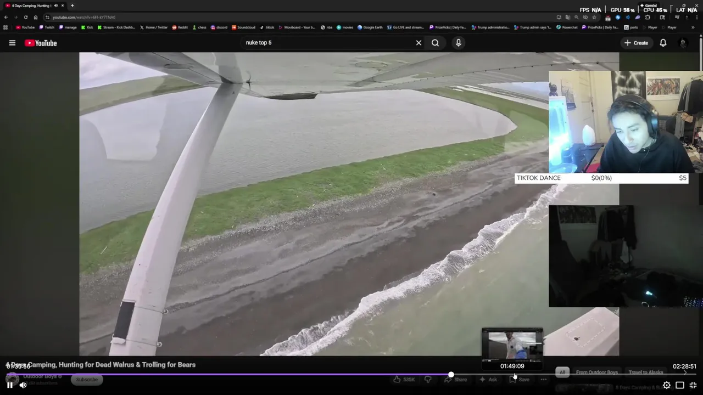Open the Gemini button in the title bar
Screen dimensions: 703x395
[649, 5]
